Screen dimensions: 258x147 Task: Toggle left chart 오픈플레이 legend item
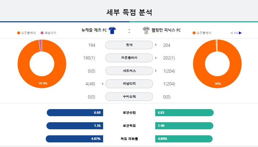pos(26,33)
